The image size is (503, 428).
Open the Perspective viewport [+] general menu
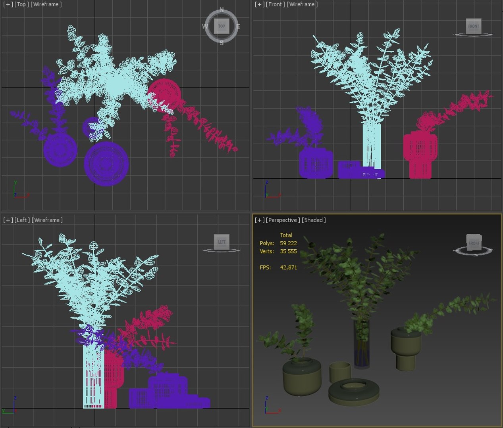click(x=260, y=220)
